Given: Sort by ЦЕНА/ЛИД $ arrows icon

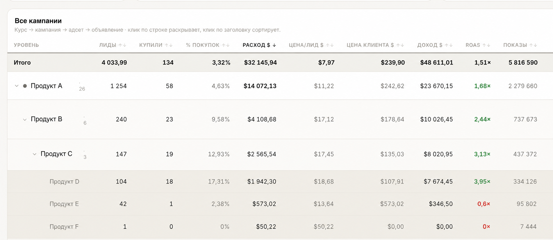Looking at the screenshot, I should click(x=330, y=45).
